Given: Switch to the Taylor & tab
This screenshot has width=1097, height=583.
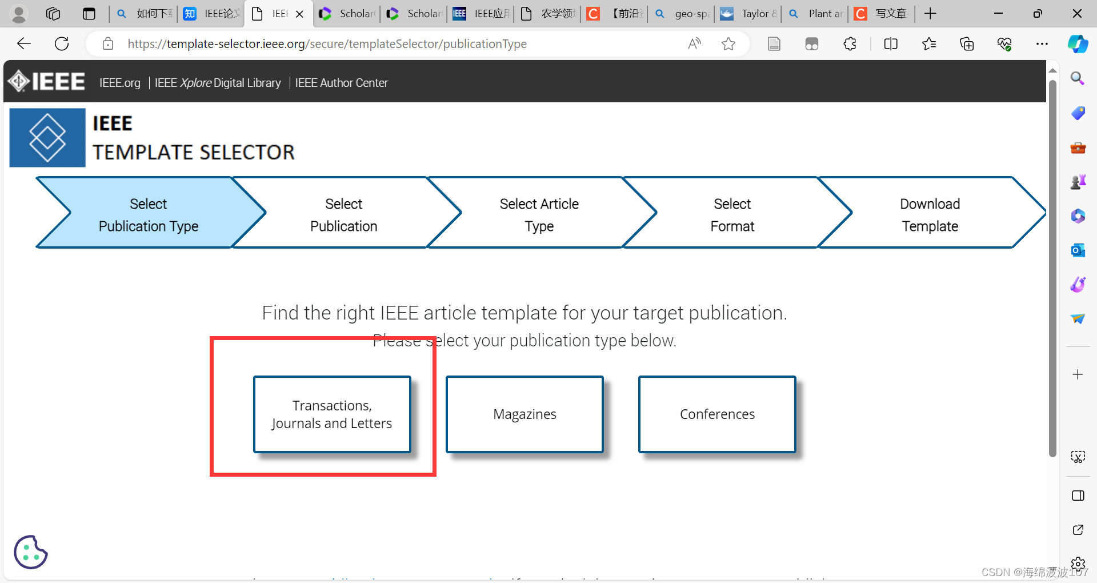Looking at the screenshot, I should (x=749, y=14).
